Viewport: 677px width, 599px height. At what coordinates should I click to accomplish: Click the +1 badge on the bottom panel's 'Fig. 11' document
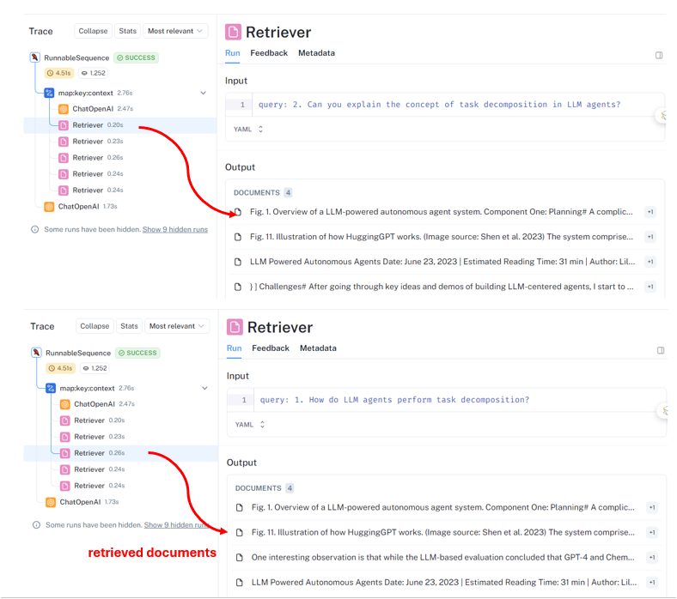click(x=652, y=533)
